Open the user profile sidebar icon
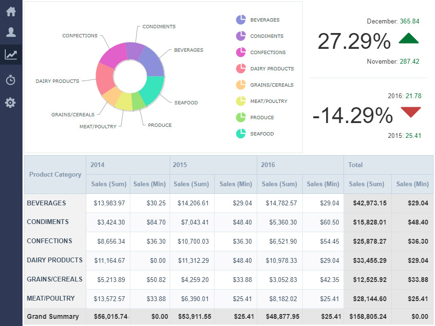 [11, 33]
